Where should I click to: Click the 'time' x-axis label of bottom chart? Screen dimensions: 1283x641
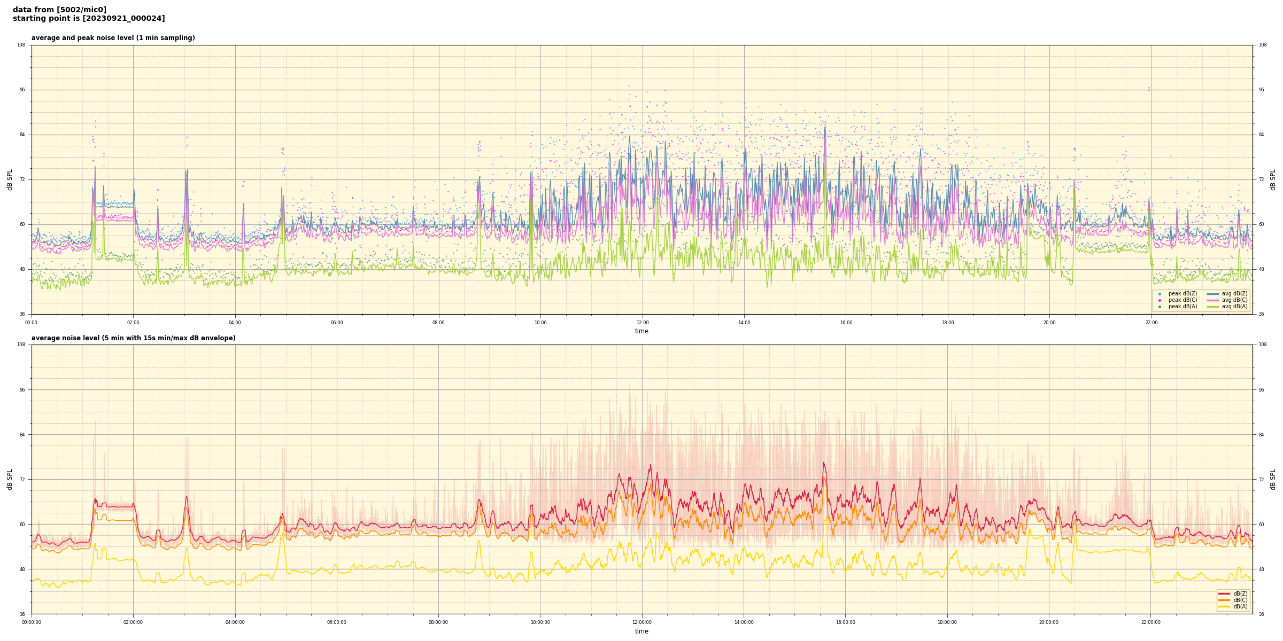coord(641,631)
